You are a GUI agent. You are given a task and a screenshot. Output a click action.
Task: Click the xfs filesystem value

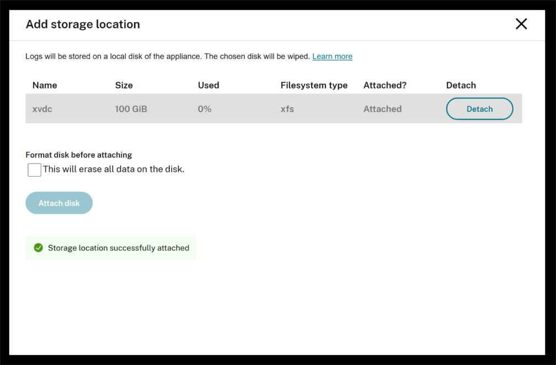pos(287,109)
